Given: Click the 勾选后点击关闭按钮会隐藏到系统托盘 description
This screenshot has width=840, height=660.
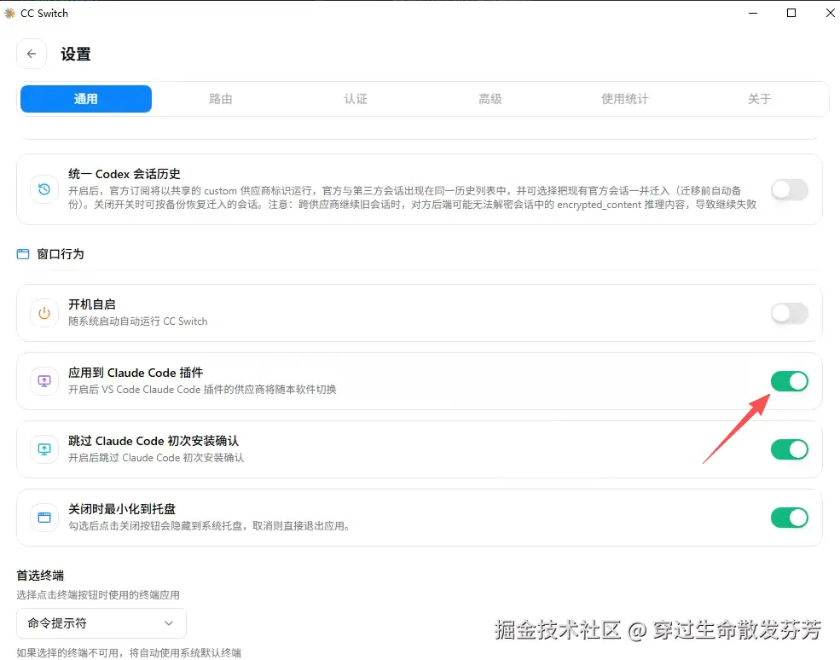Looking at the screenshot, I should (x=209, y=525).
